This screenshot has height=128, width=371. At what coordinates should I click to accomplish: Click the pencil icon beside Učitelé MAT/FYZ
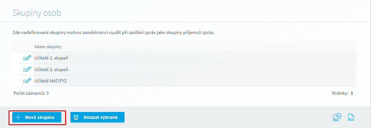(27, 81)
